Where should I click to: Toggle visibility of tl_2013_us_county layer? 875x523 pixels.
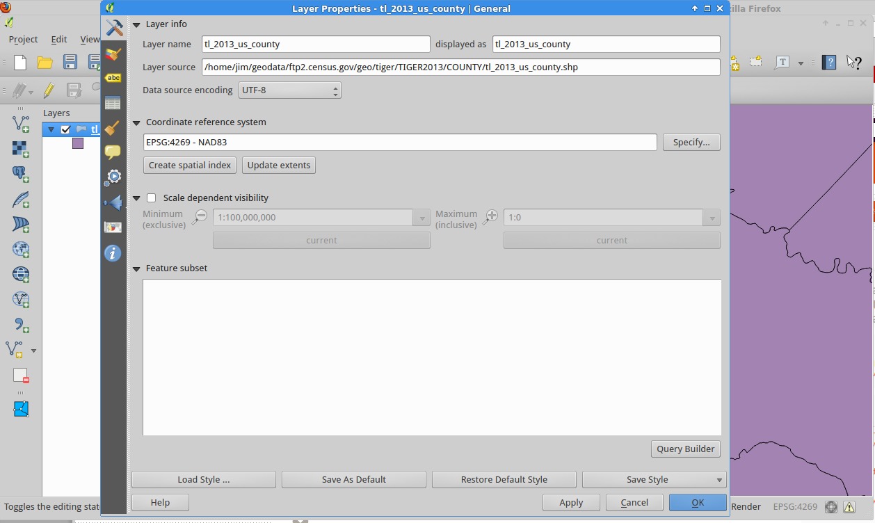coord(66,129)
